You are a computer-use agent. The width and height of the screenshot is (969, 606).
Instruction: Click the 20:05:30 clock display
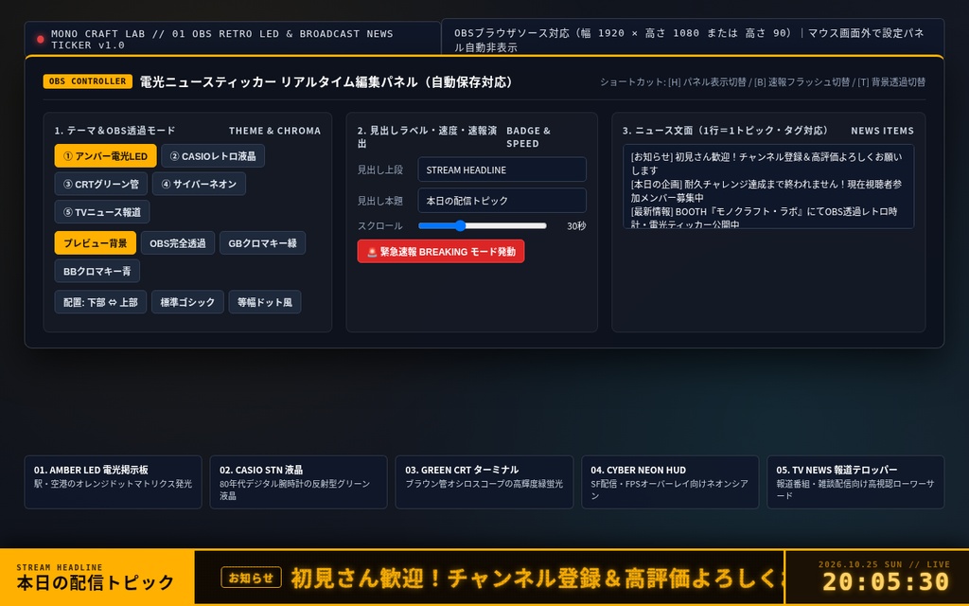[885, 582]
